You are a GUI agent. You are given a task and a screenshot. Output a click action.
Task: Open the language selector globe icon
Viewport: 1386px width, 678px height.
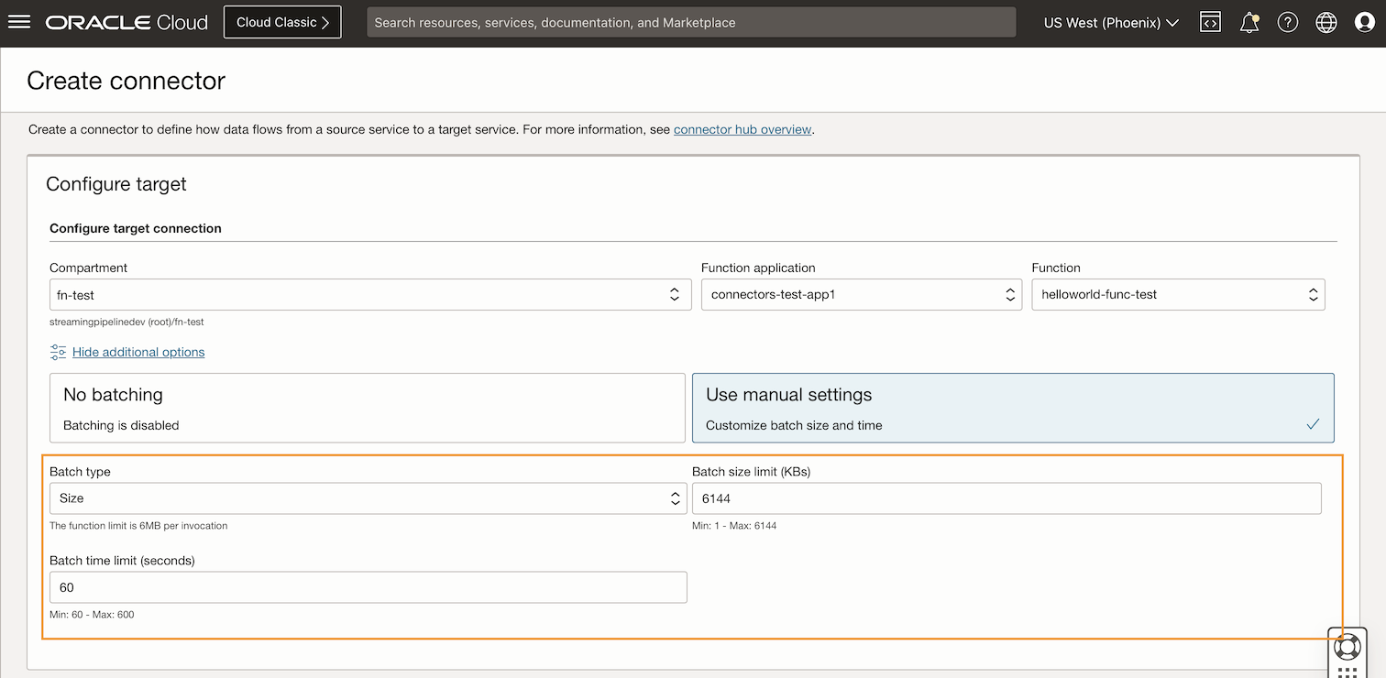pos(1325,22)
